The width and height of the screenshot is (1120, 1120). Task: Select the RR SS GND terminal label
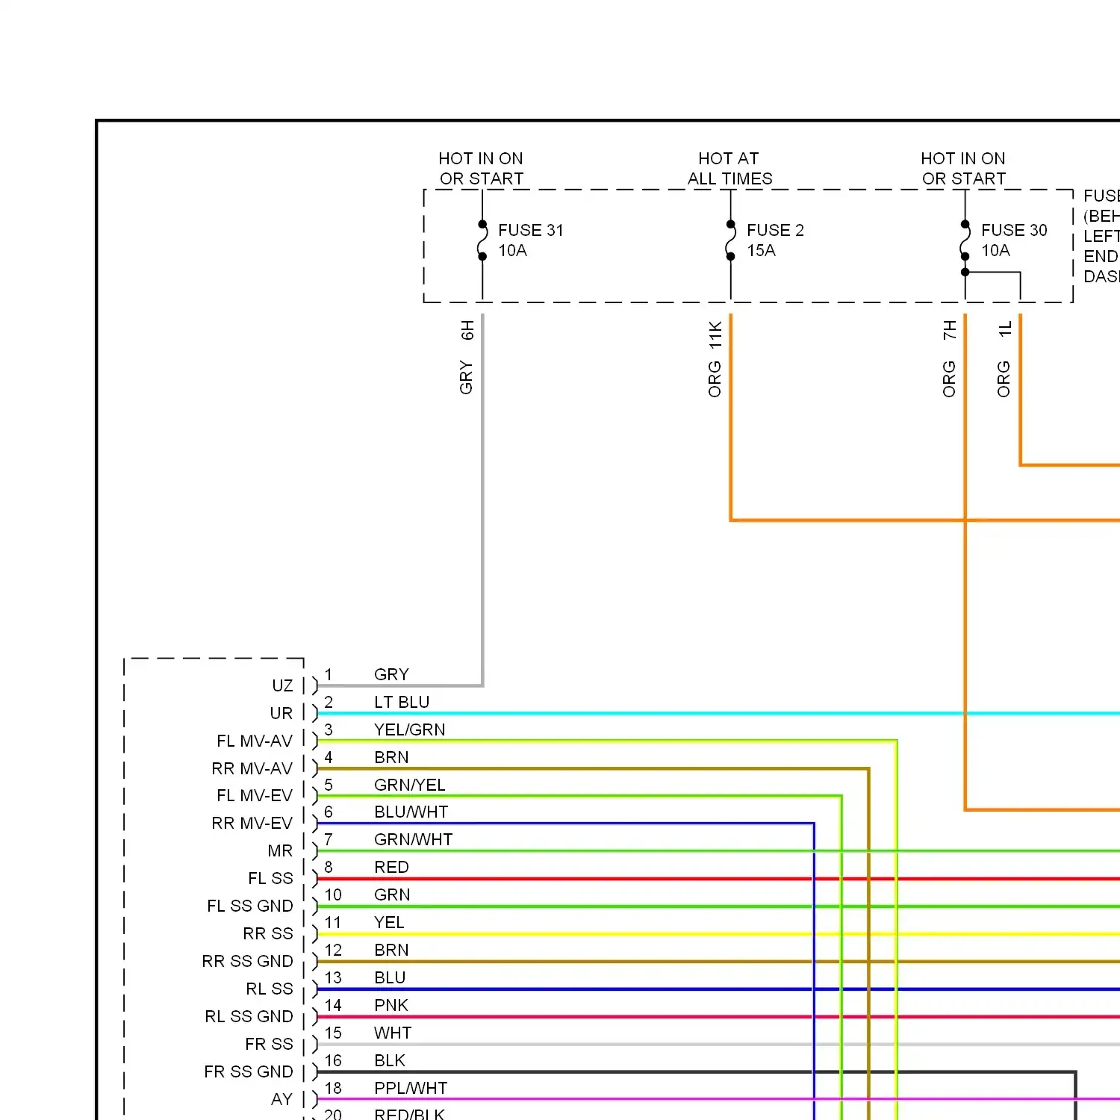click(x=247, y=961)
